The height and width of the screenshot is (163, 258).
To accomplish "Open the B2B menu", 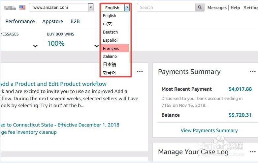I will [x=75, y=21].
